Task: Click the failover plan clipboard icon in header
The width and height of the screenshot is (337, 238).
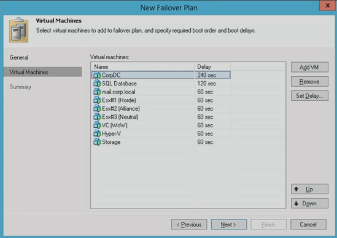Action: (x=18, y=30)
